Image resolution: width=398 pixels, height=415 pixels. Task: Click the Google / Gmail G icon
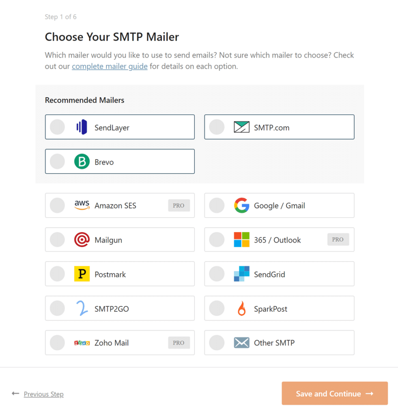[x=242, y=205]
